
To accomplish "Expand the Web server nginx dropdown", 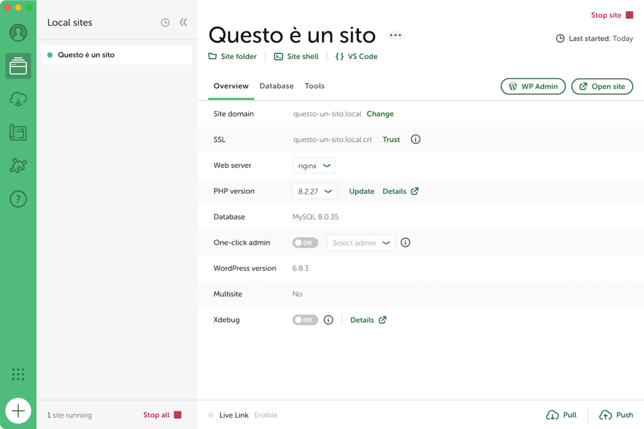I will [314, 166].
